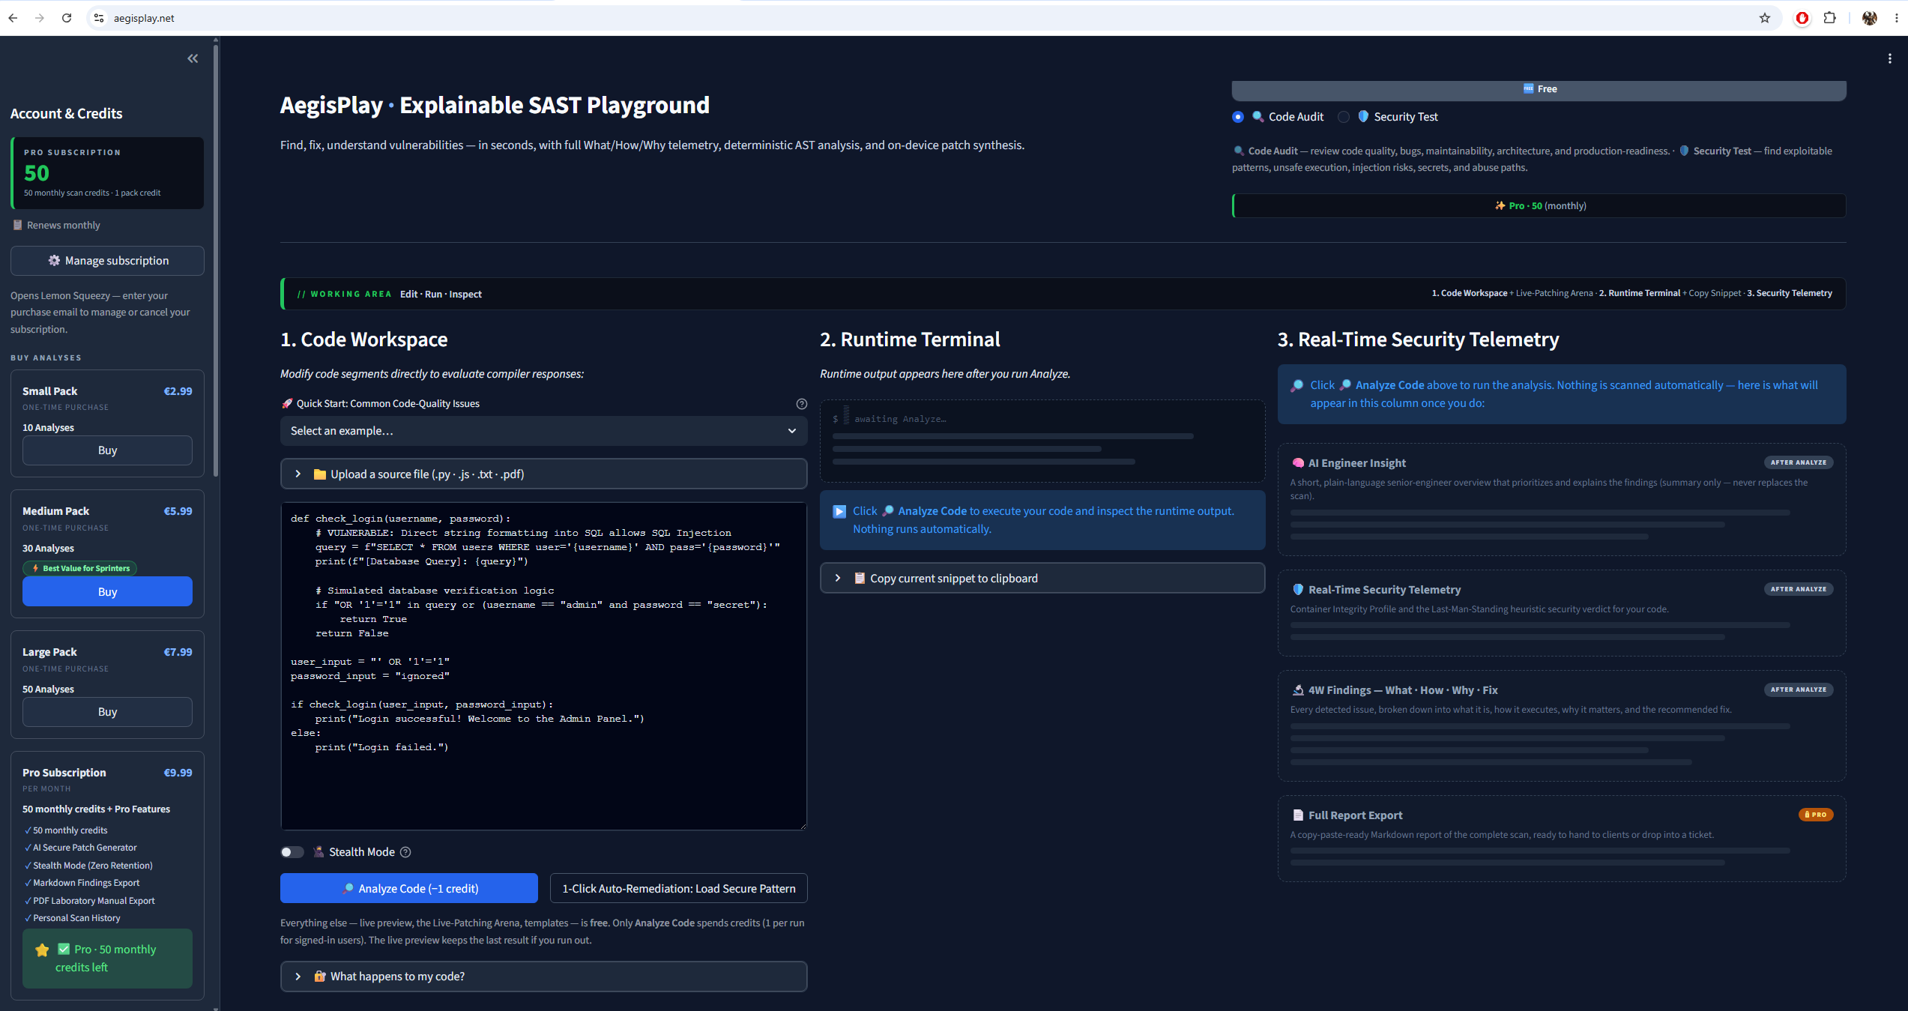This screenshot has height=1011, width=1908.
Task: Click the '€9.99' Pro Subscription price
Action: click(x=178, y=773)
